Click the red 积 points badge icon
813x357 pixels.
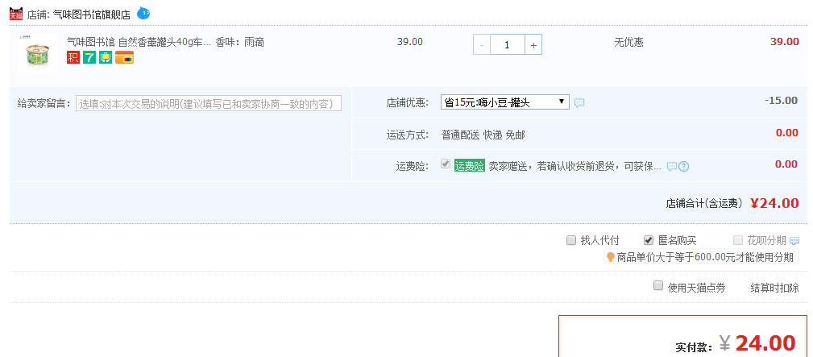[x=73, y=57]
